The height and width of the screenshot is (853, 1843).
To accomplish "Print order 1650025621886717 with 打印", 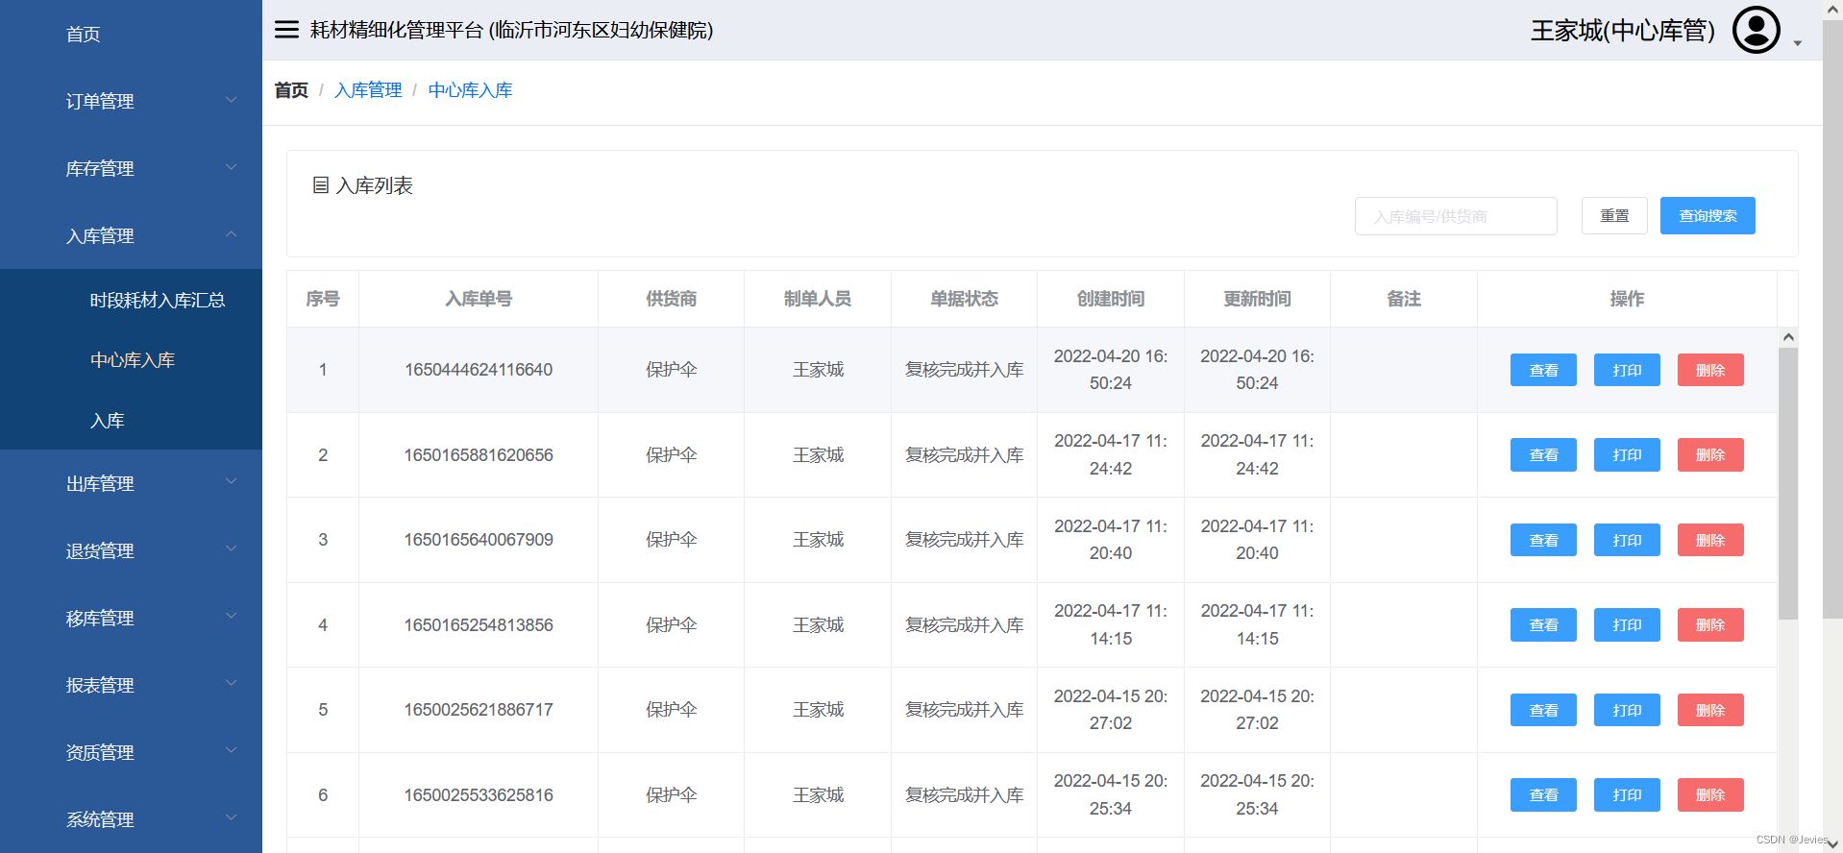I will pos(1627,710).
